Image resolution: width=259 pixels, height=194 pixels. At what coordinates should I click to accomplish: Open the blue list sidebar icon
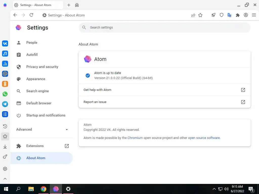(5, 114)
